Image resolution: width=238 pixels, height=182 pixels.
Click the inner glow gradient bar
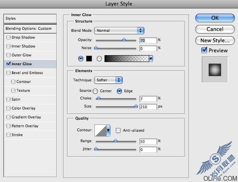pyautogui.click(x=127, y=58)
